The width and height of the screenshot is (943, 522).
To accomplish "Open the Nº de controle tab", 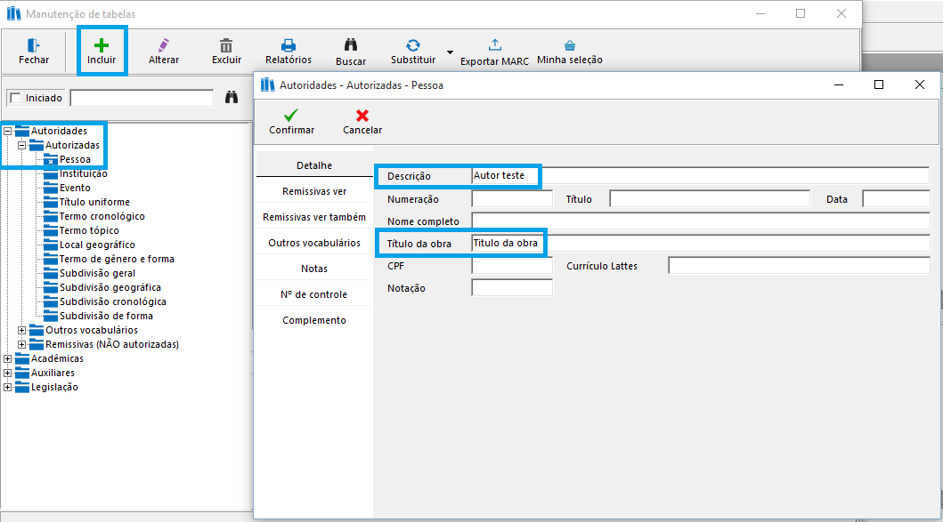I will point(314,294).
